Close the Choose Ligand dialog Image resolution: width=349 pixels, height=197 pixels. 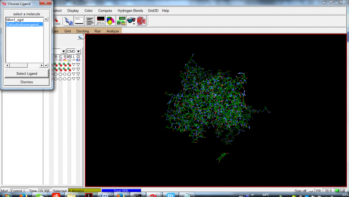click(45, 3)
